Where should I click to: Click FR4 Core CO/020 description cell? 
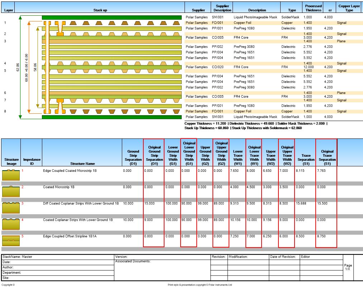pyautogui.click(x=241, y=67)
